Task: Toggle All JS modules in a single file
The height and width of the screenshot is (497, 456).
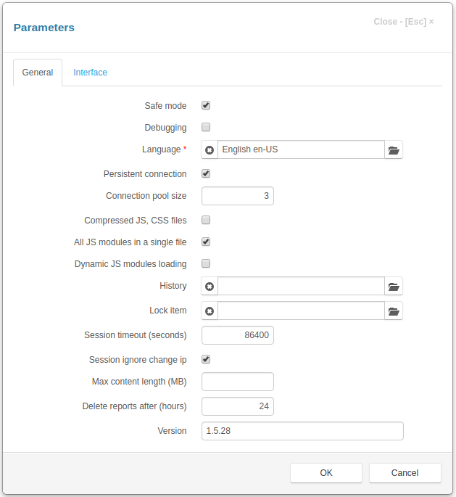Action: pos(206,242)
